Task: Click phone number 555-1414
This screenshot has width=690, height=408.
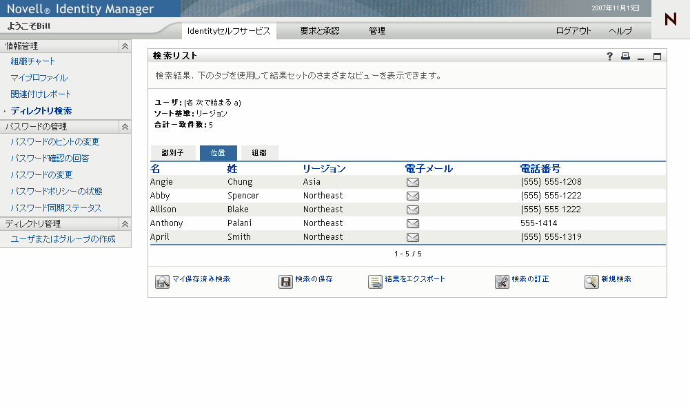Action: 539,223
